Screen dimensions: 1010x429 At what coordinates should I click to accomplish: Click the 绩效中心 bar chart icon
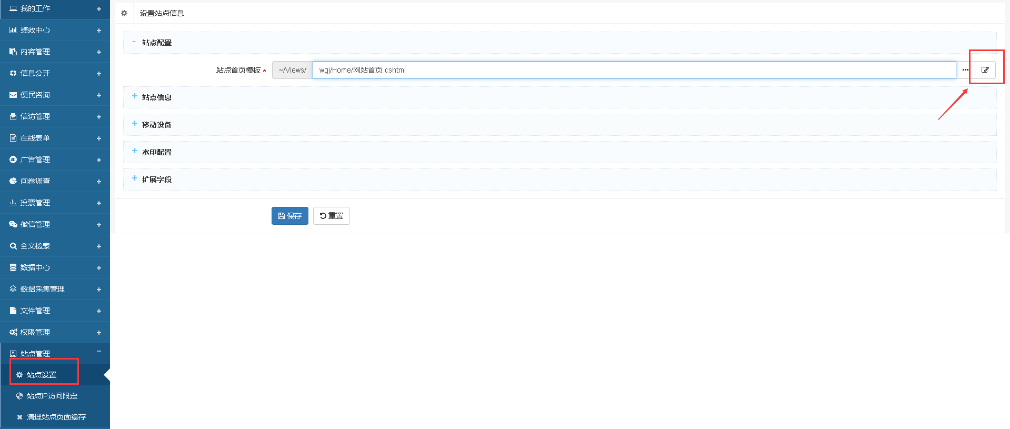pos(13,30)
